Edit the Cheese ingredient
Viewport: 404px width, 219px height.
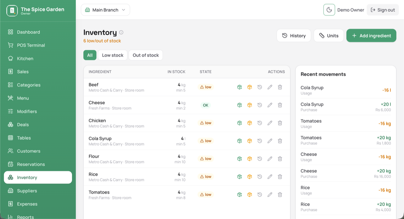coord(270,105)
